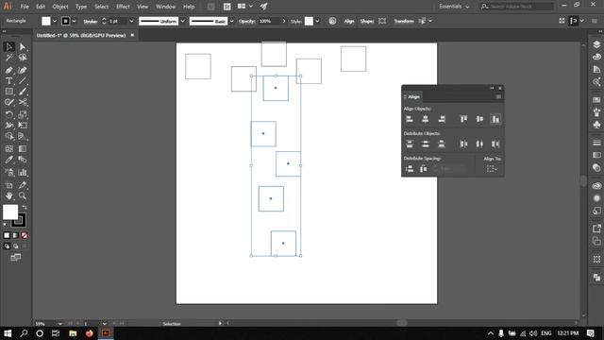604x340 pixels.
Task: Open the stroke color dropdown arrow
Action: pos(74,21)
